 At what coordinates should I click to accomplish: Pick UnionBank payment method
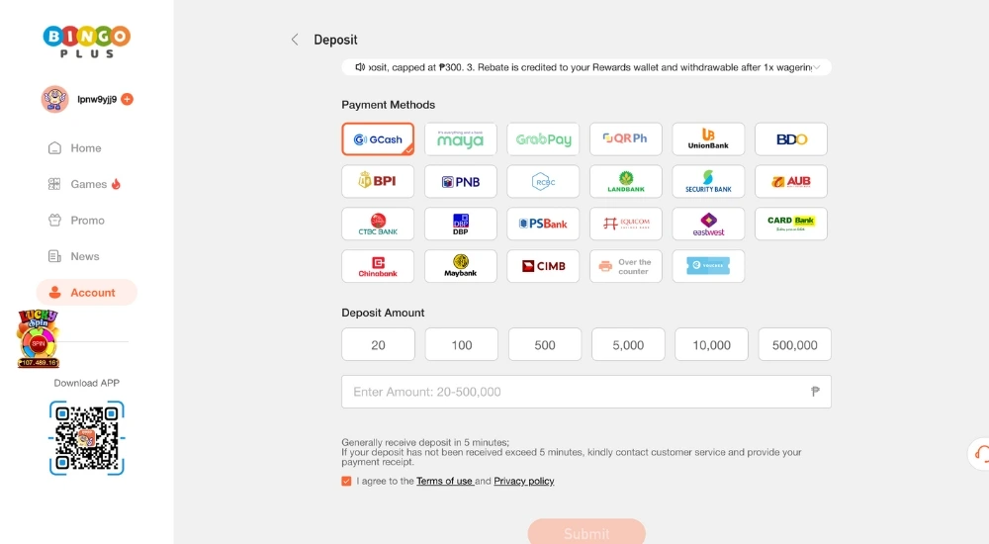click(x=708, y=138)
